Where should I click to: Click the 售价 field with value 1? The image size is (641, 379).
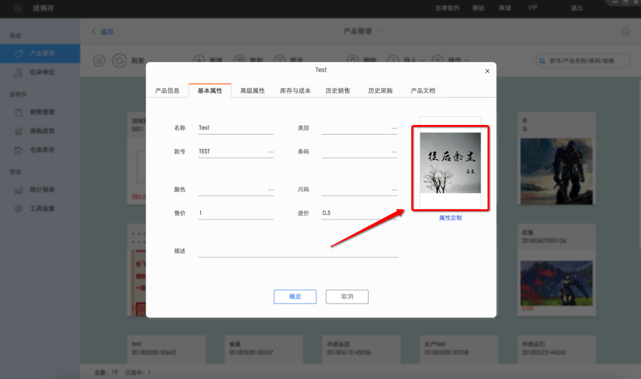click(236, 213)
